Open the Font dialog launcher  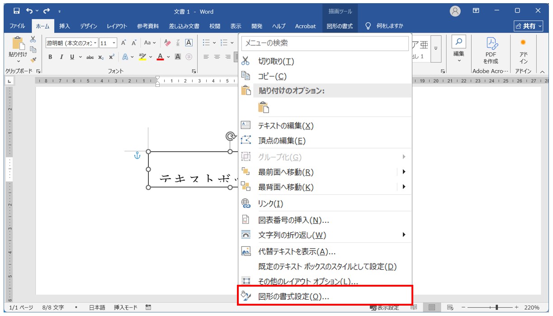[194, 71]
